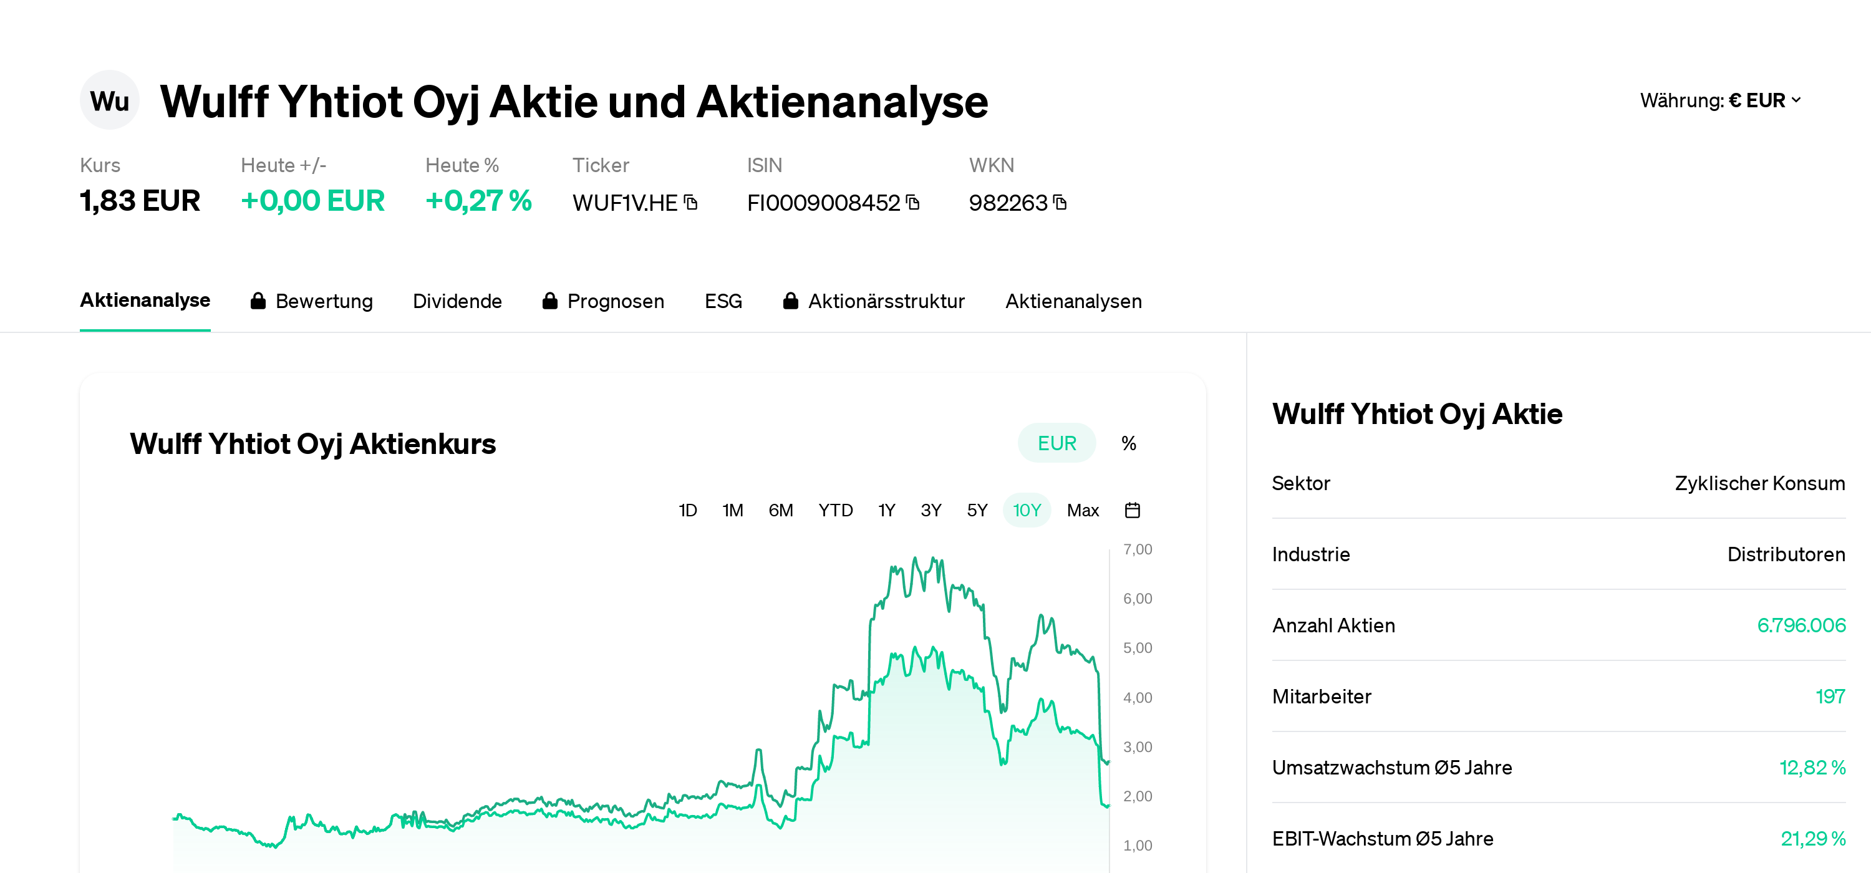Open the calendar date range picker
1871x873 pixels.
(1133, 510)
